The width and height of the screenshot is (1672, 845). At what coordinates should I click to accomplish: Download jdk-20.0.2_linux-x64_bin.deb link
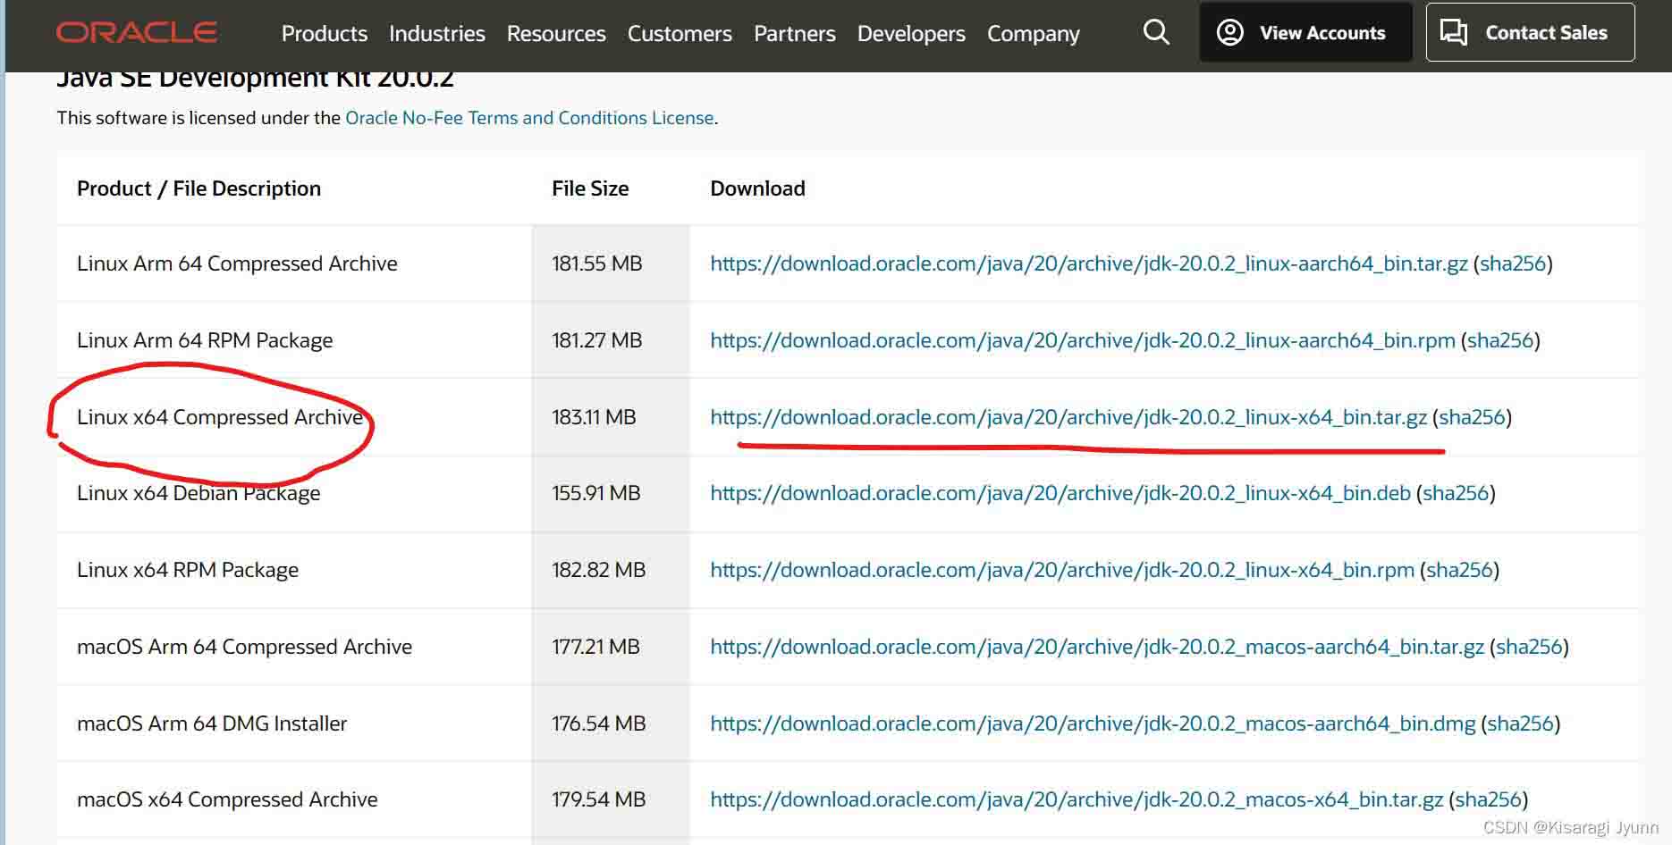(x=1060, y=493)
